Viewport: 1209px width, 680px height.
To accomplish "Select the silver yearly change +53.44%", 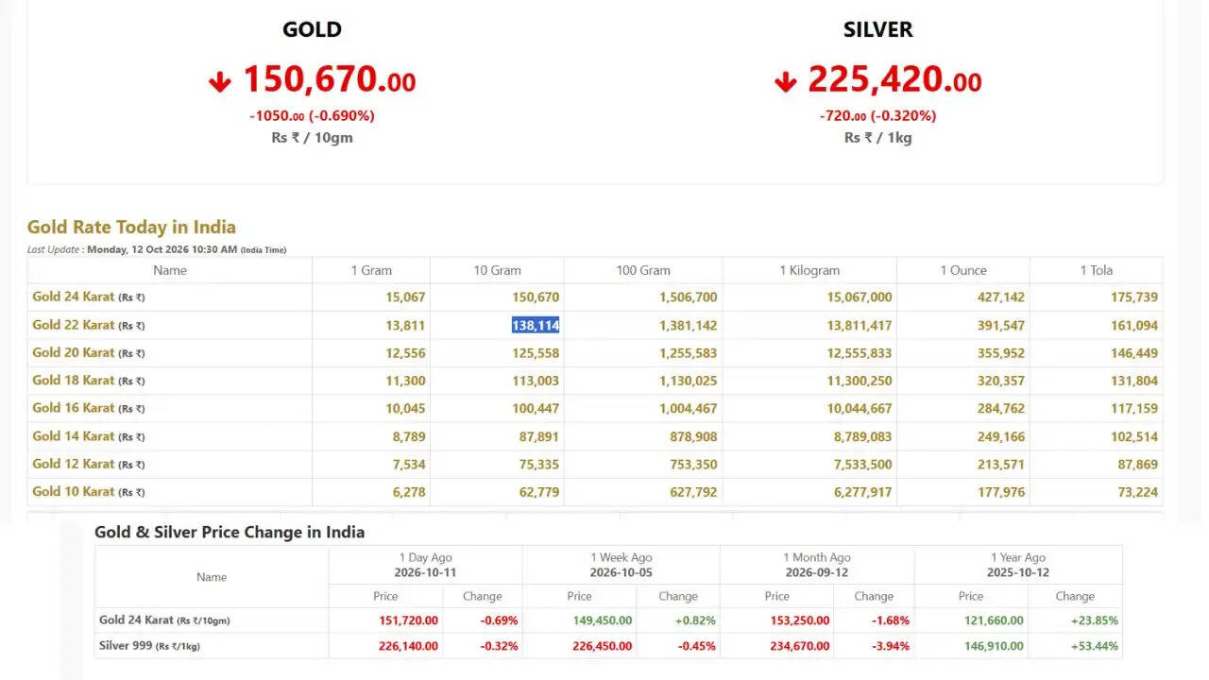I will (x=1094, y=646).
